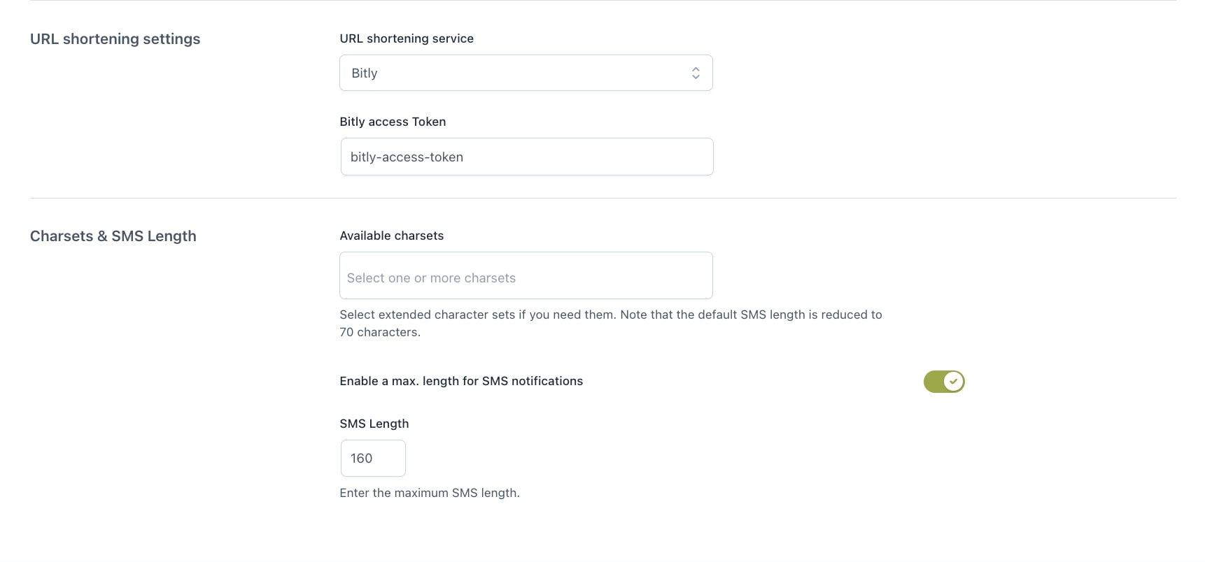
Task: Click the 'bitly-access-token' text value
Action: click(407, 157)
